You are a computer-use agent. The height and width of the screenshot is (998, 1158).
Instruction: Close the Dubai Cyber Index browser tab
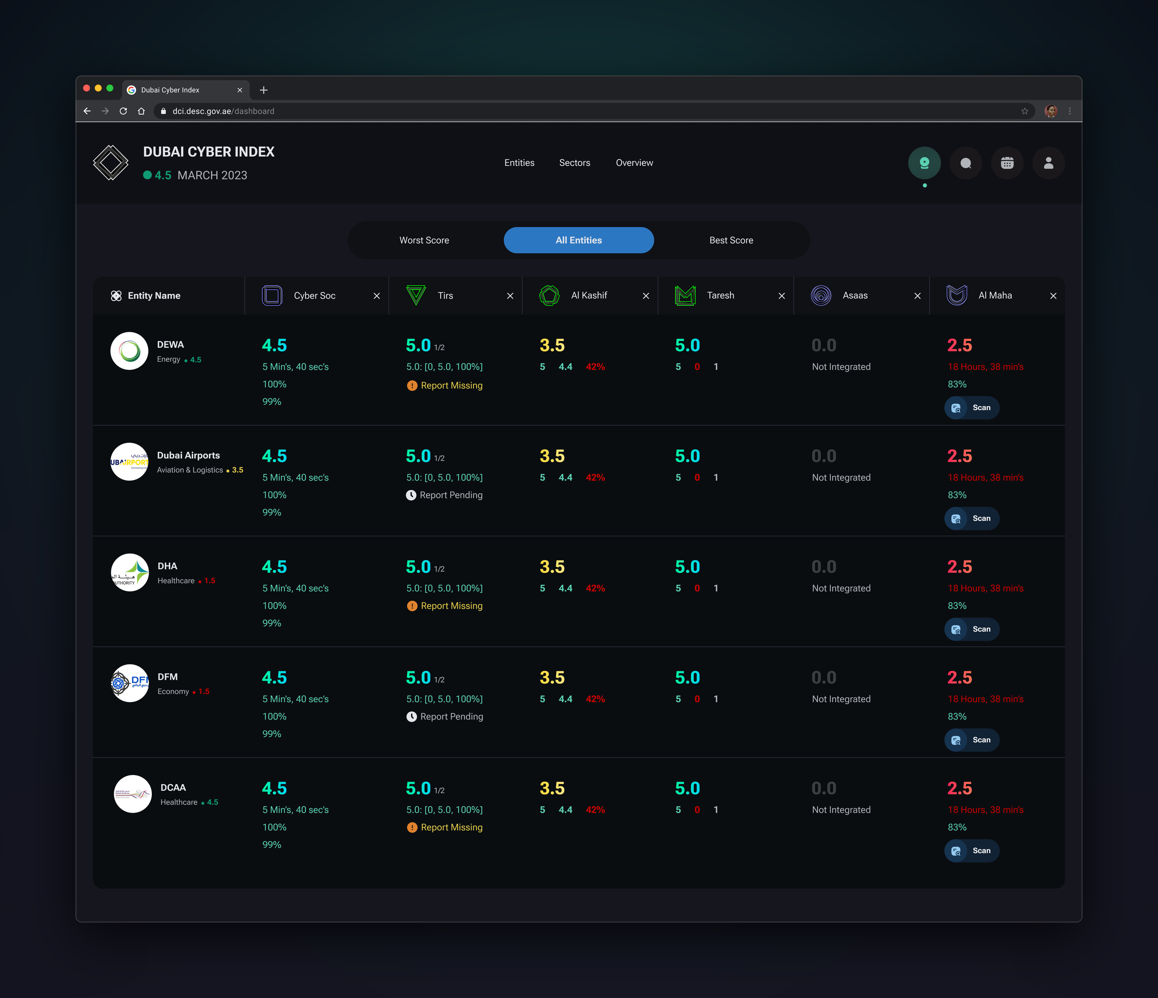[240, 90]
